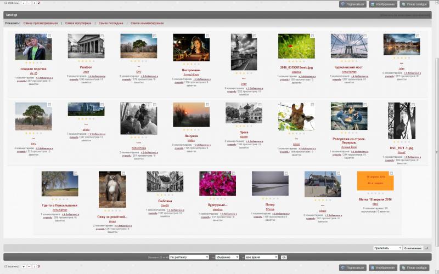Click the page dropdown arrow in top pagination
The height and width of the screenshot is (274, 439).
[24, 3]
